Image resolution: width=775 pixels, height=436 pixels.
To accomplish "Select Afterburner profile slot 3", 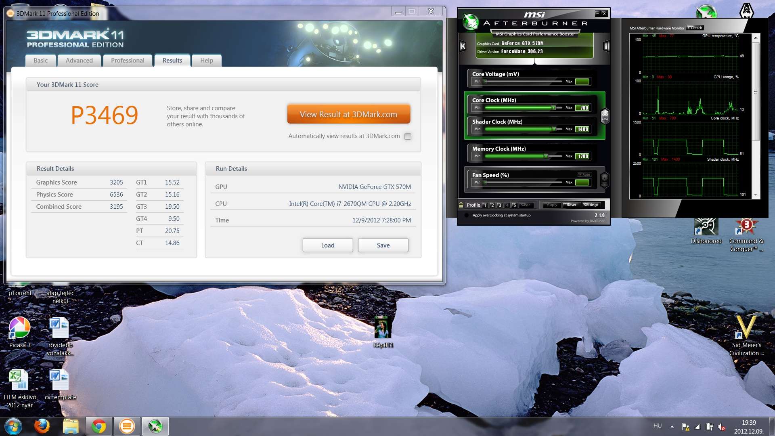I will 499,205.
